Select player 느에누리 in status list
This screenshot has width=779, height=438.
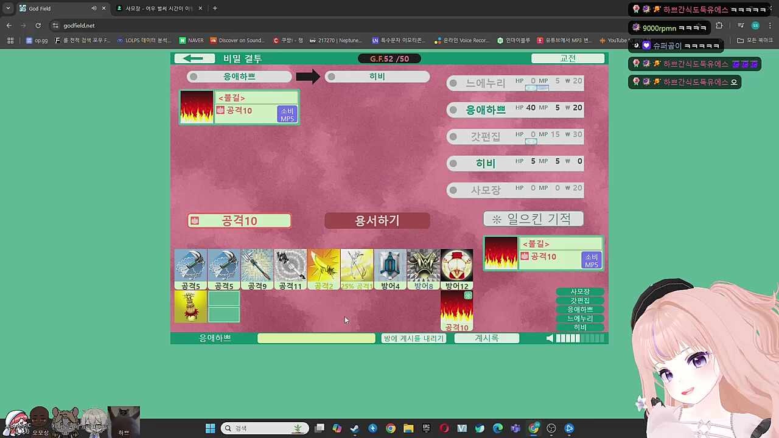click(515, 83)
